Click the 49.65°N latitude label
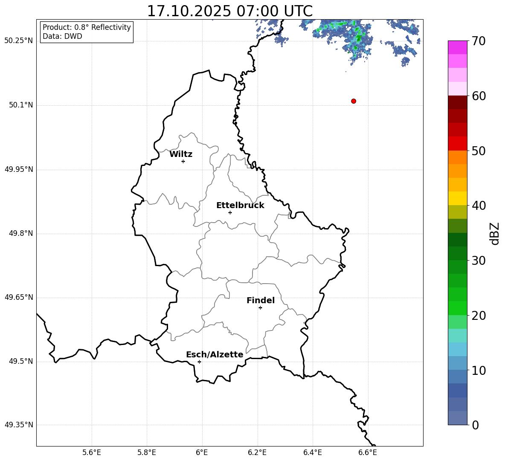This screenshot has height=461, width=505. point(19,297)
